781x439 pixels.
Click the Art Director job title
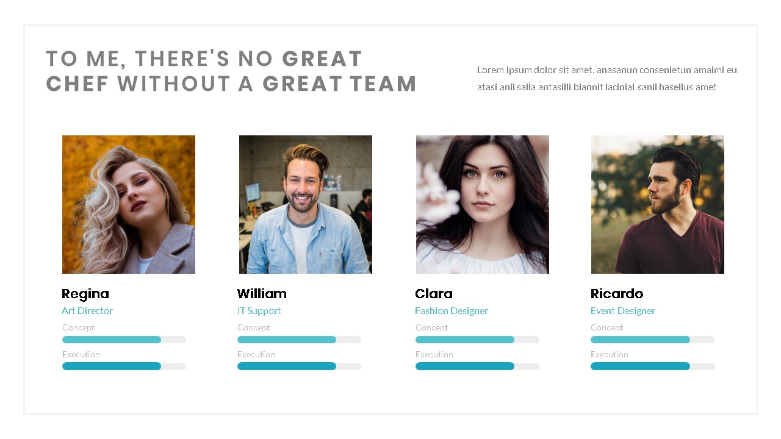point(87,311)
